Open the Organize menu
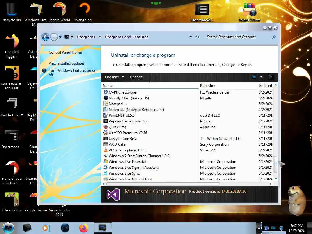The height and width of the screenshot is (234, 312). coord(115,77)
